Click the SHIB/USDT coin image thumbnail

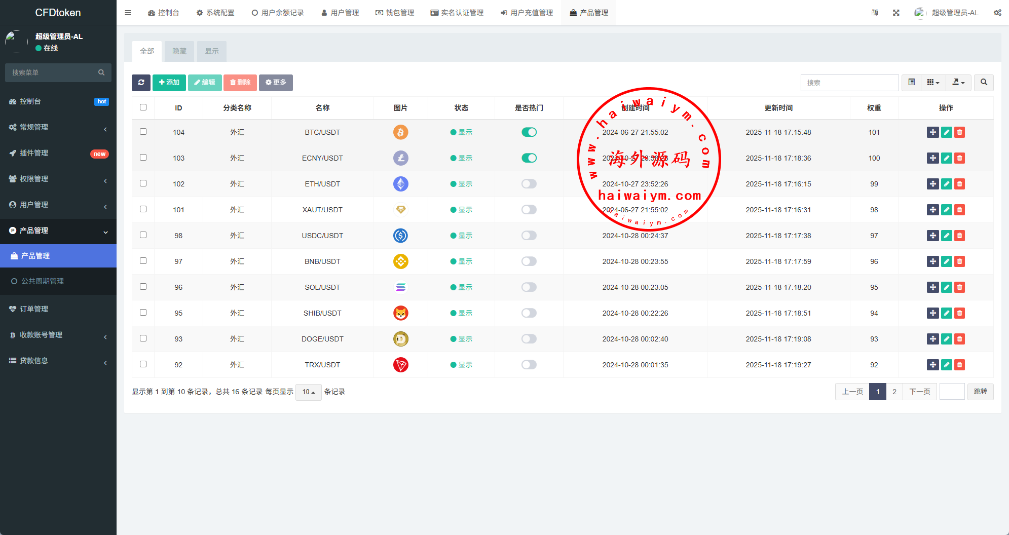coord(400,313)
